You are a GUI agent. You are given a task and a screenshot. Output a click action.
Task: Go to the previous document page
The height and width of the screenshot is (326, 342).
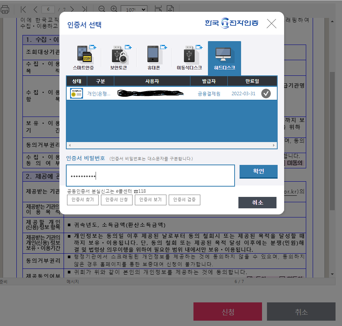tap(35, 10)
